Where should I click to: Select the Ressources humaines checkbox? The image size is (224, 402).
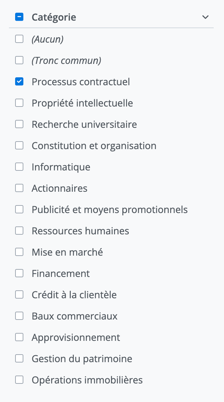(x=19, y=231)
